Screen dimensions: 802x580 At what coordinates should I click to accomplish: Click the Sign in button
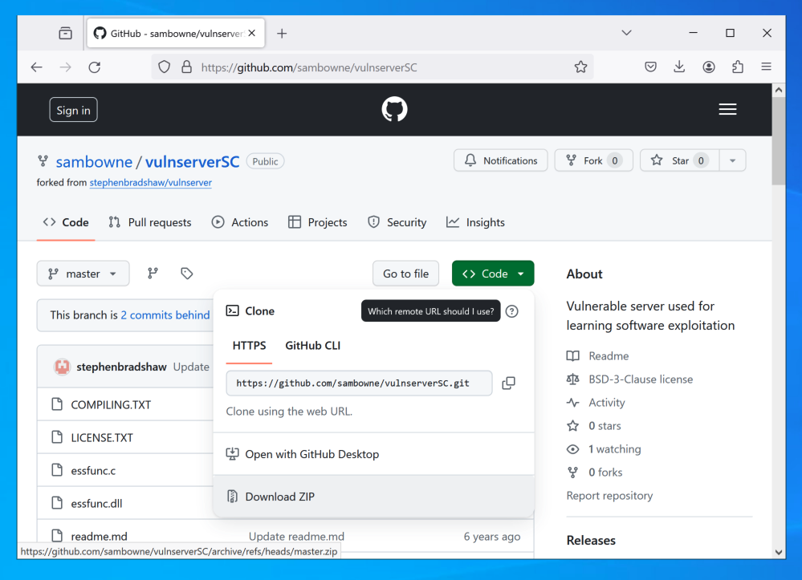tap(73, 110)
